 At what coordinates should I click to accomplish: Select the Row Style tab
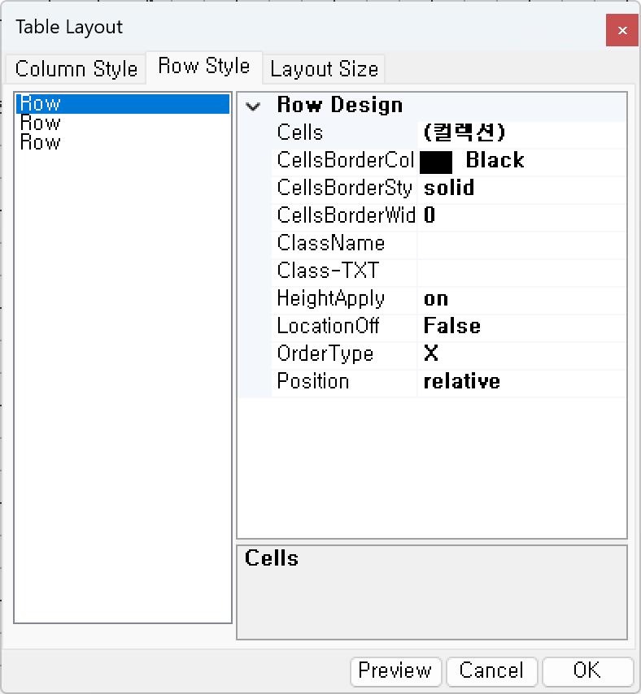(204, 67)
